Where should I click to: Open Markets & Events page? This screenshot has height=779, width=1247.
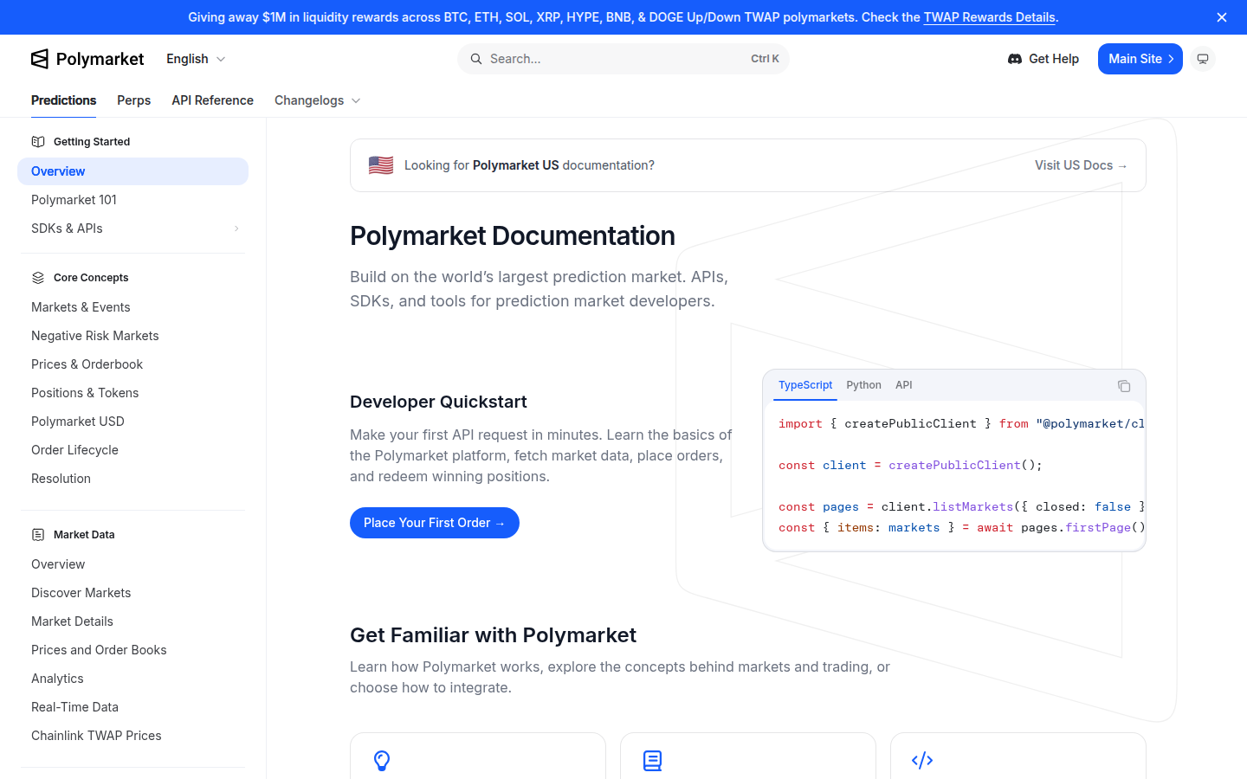point(132,307)
